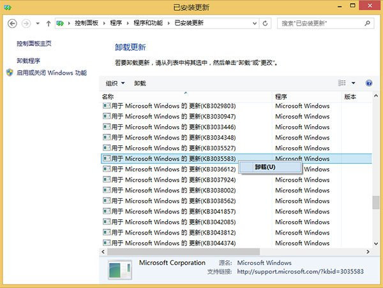Select update KB3042085 row
The width and height of the screenshot is (383, 288).
pos(236,222)
